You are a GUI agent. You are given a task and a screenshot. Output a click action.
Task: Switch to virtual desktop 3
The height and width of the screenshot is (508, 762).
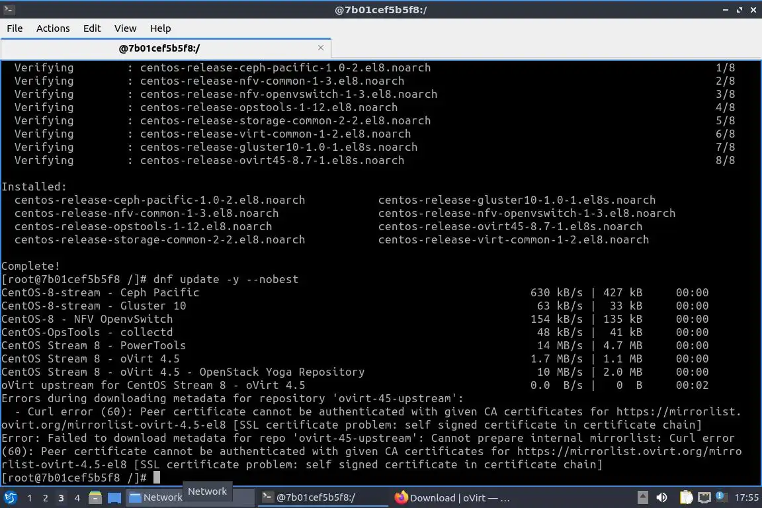pos(61,498)
